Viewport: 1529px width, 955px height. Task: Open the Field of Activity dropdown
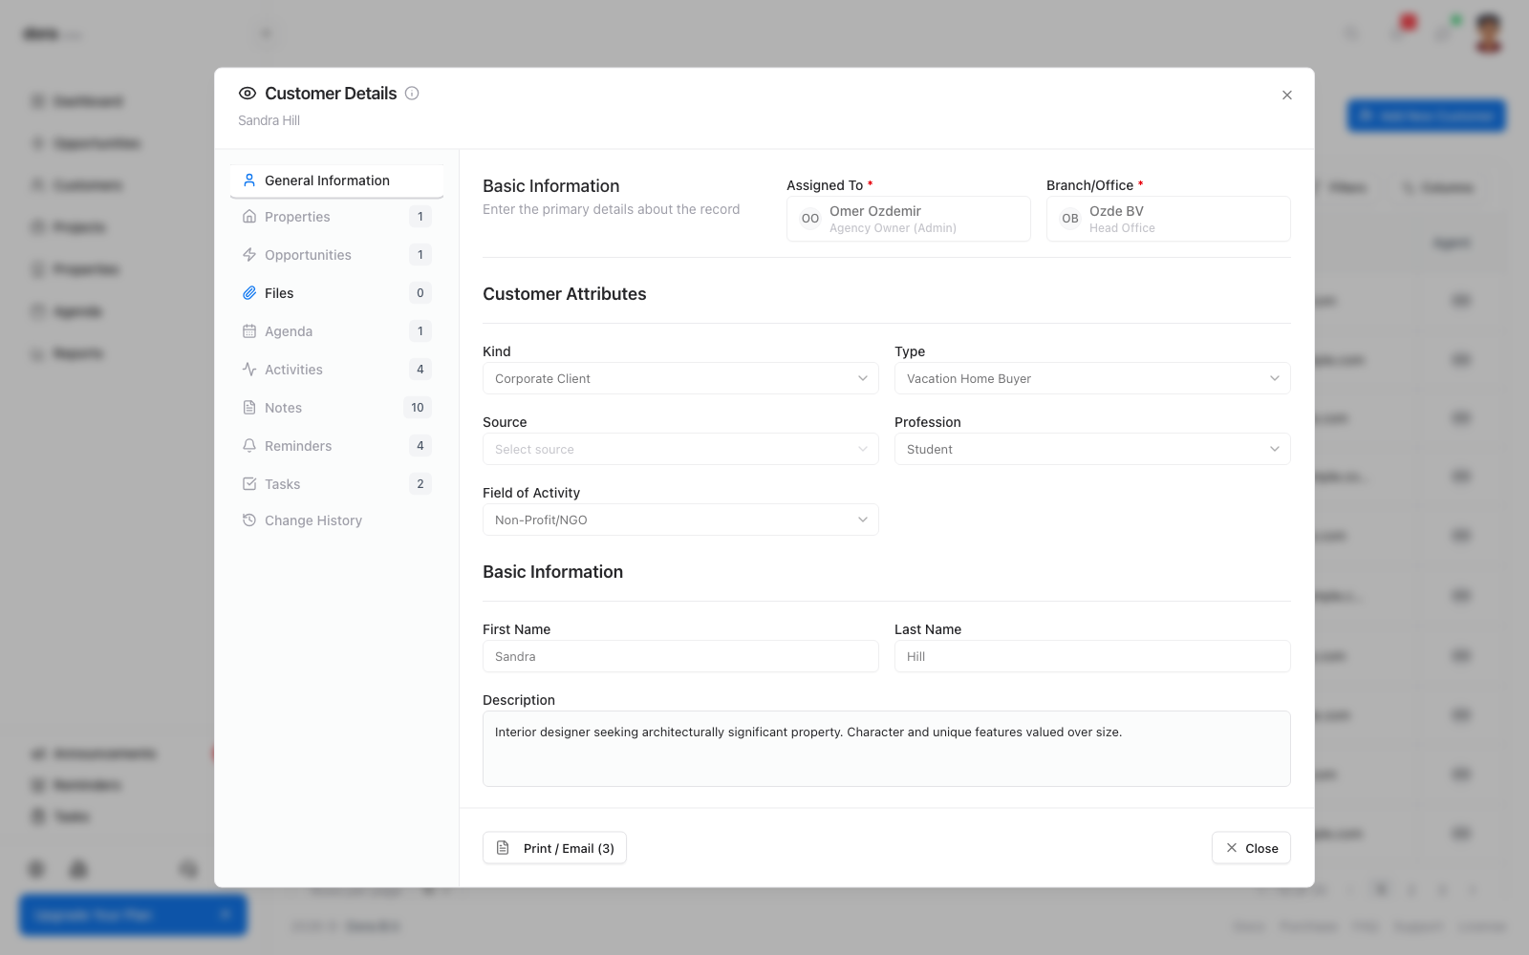point(680,520)
